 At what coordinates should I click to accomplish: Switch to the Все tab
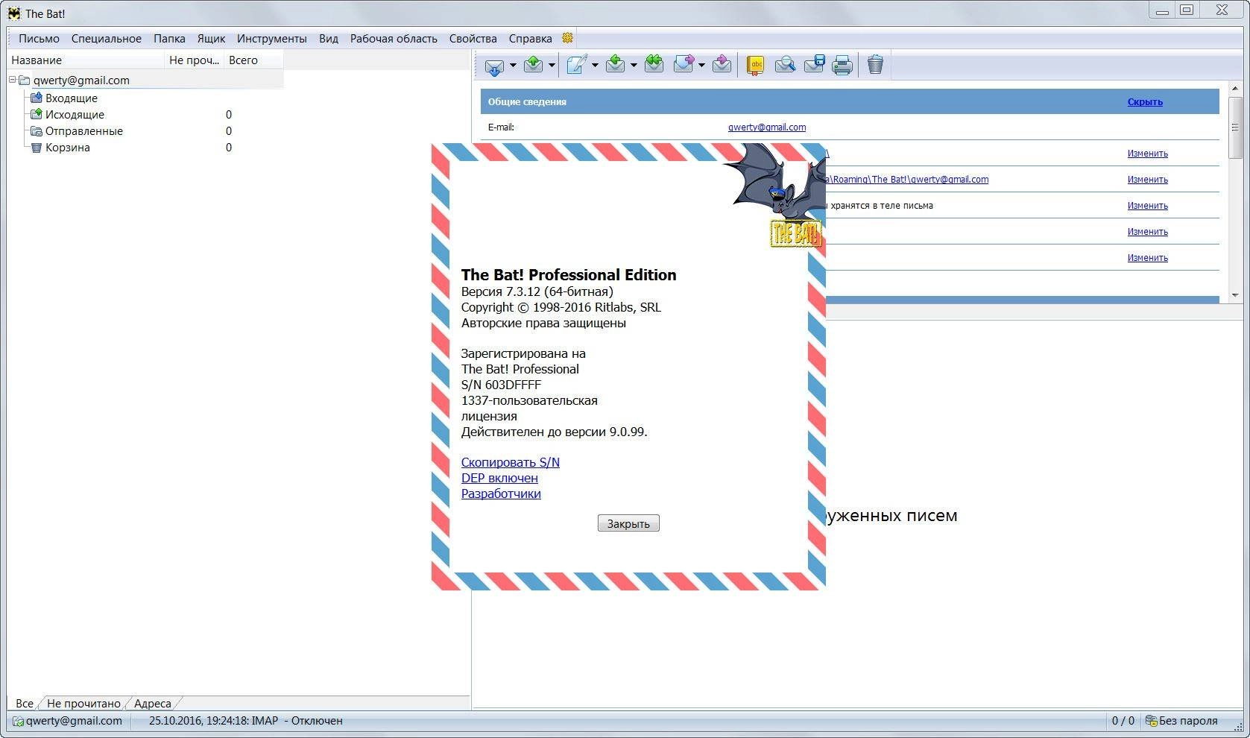(24, 703)
